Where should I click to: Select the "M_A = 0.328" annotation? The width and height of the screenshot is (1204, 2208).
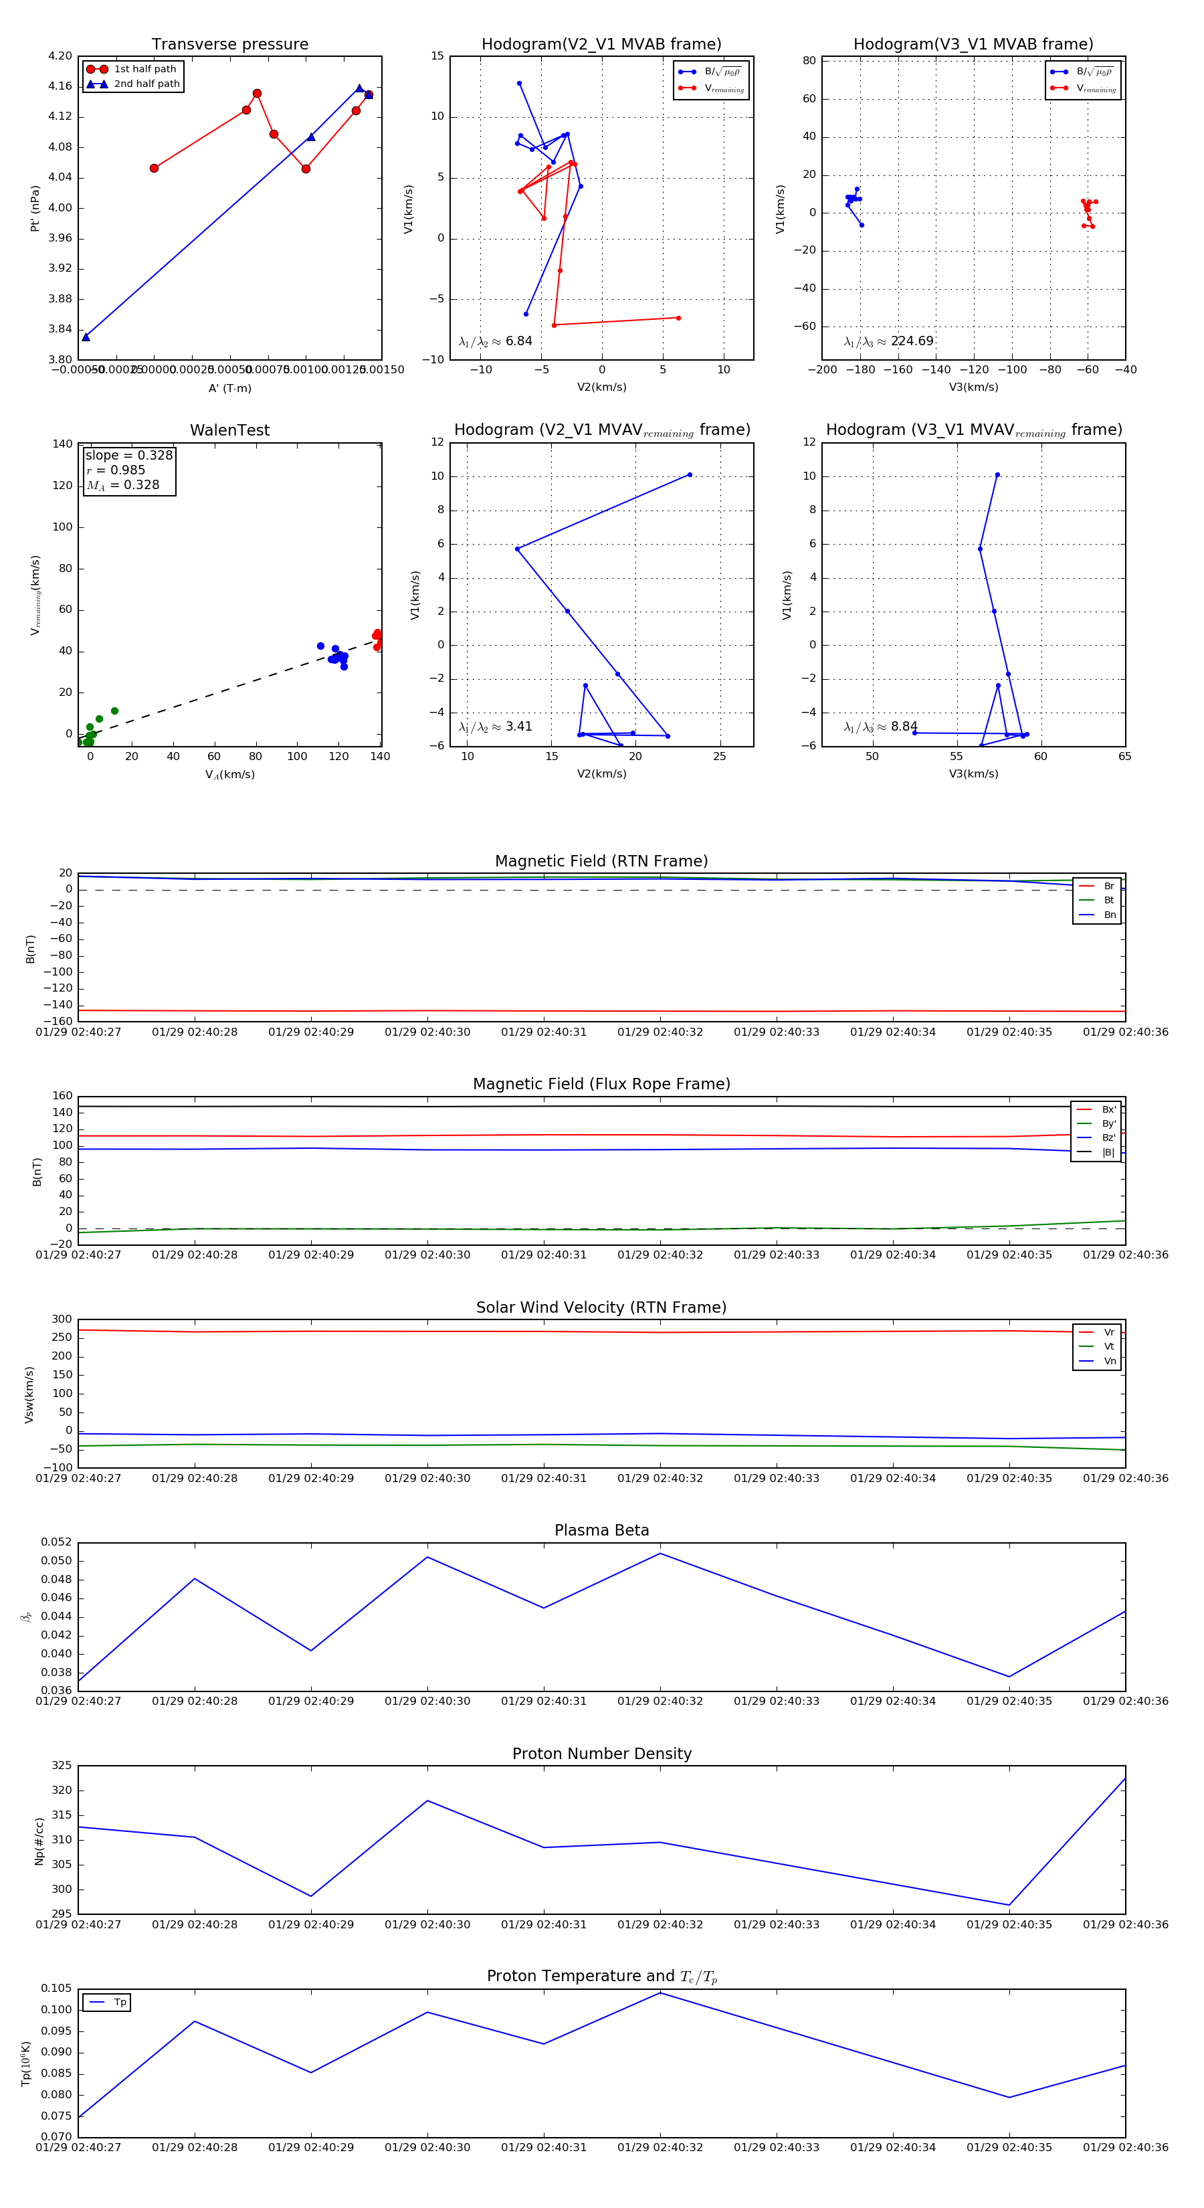point(122,485)
